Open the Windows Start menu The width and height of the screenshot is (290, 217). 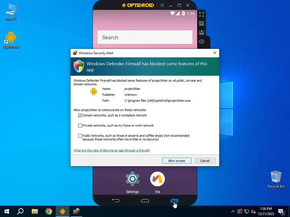coord(7,211)
